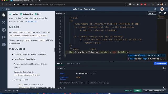This screenshot has height=94, width=168.
Task: Click the browser address bar URL
Action: coord(40,4)
